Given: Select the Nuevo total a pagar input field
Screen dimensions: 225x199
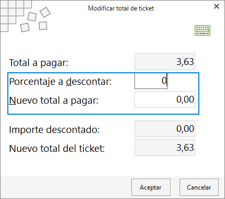Looking at the screenshot, I should pos(165,99).
